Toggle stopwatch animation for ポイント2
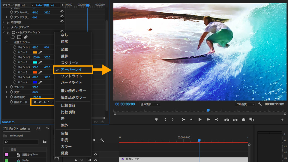 15,57
